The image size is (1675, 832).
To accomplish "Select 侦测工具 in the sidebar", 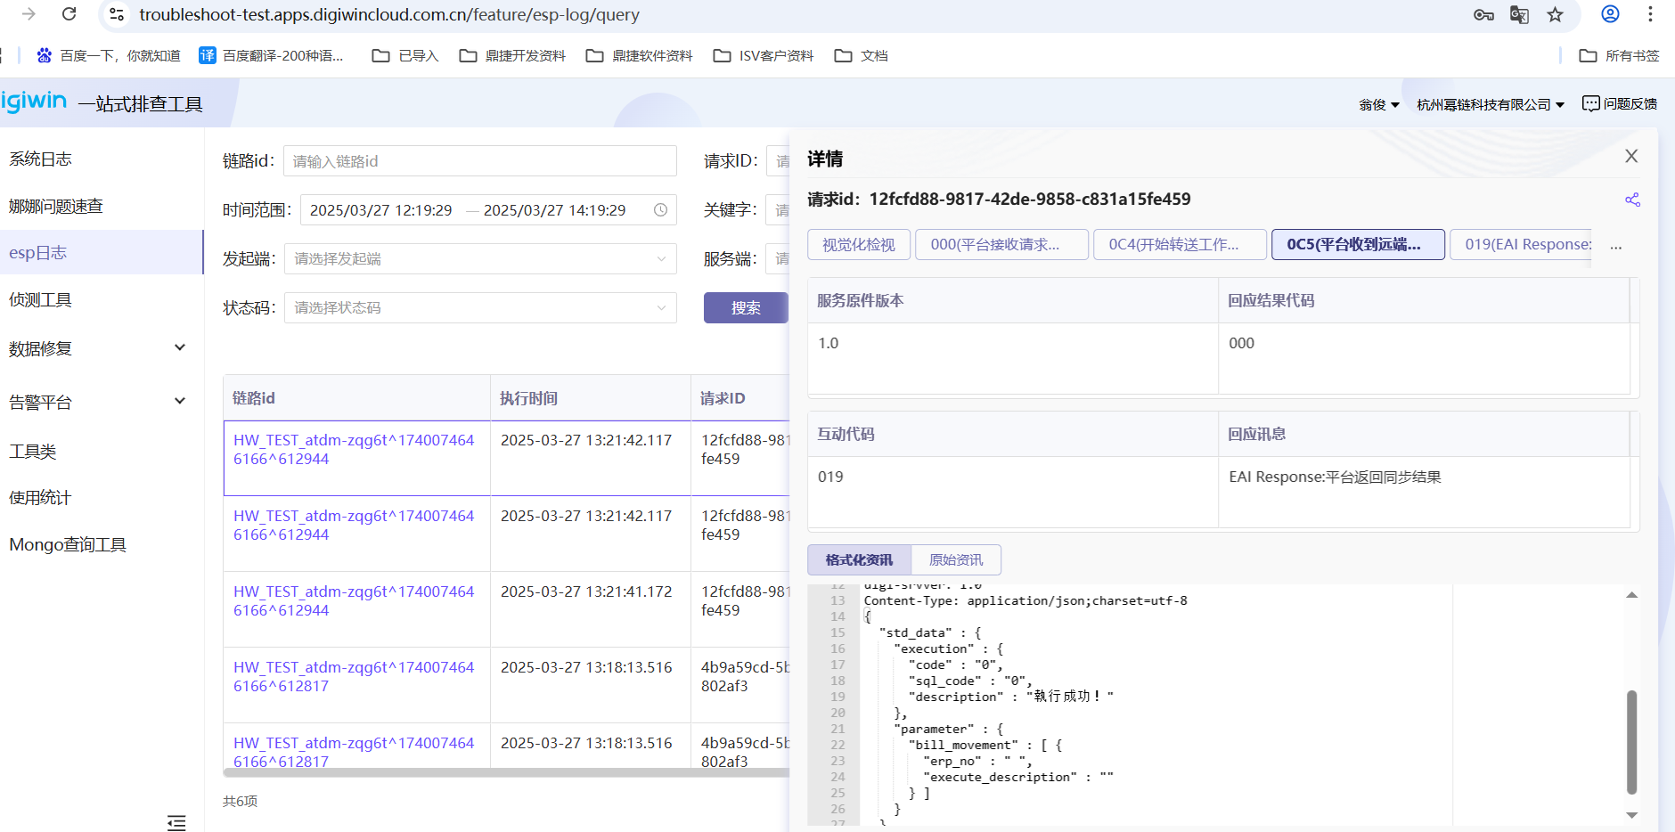I will point(102,299).
